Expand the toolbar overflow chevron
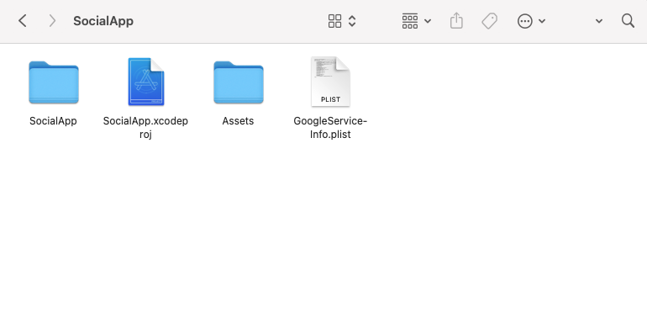647x318 pixels. pos(599,21)
